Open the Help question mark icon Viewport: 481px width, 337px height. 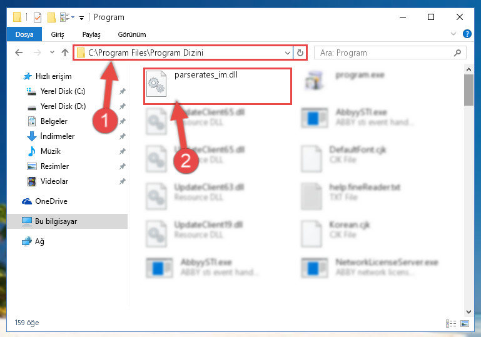click(467, 34)
